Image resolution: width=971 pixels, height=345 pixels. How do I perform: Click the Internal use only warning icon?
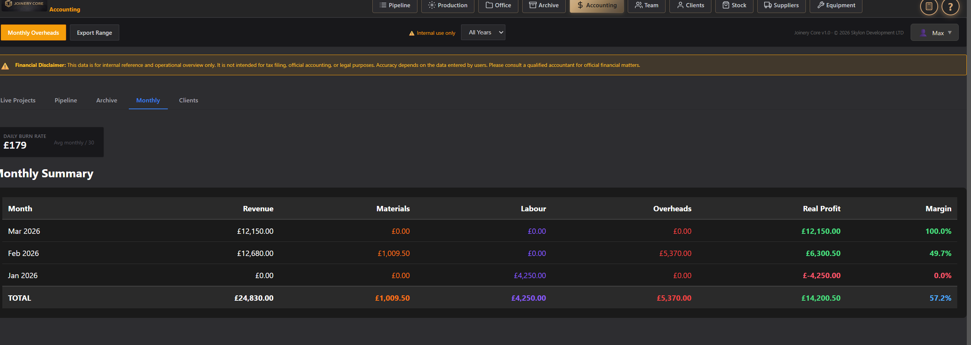coord(412,33)
